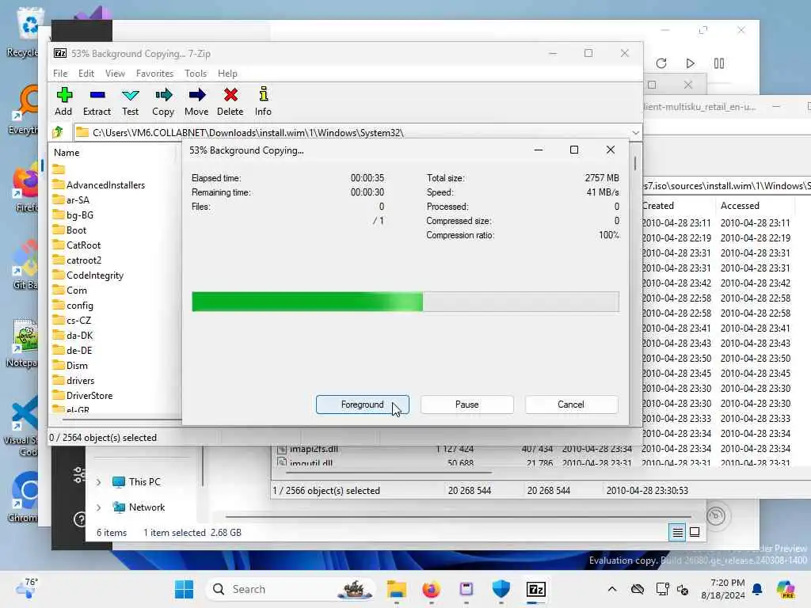Click the green copying progress bar
This screenshot has width=811, height=608.
coord(405,302)
